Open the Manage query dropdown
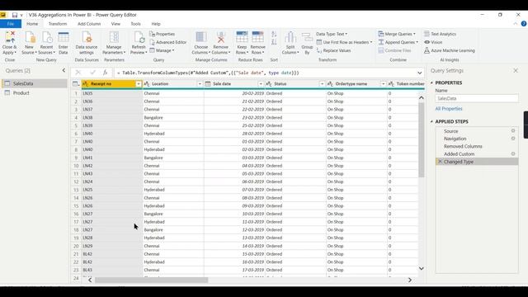This screenshot has width=528, height=297. click(162, 50)
